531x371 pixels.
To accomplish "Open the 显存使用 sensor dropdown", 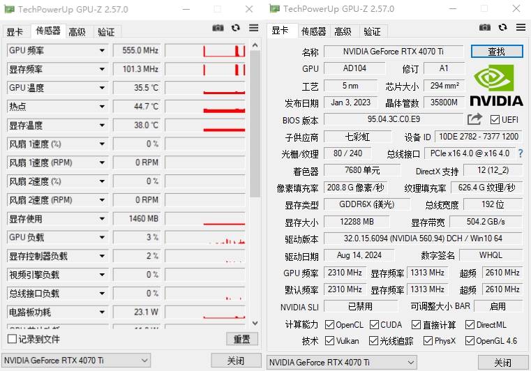I will pyautogui.click(x=102, y=219).
